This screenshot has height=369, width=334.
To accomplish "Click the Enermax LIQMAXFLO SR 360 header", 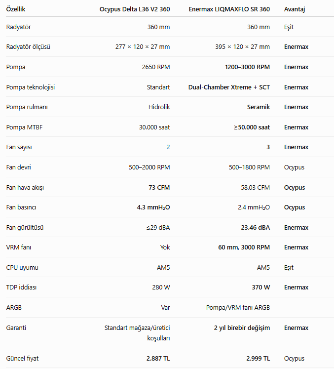I will coord(229,9).
